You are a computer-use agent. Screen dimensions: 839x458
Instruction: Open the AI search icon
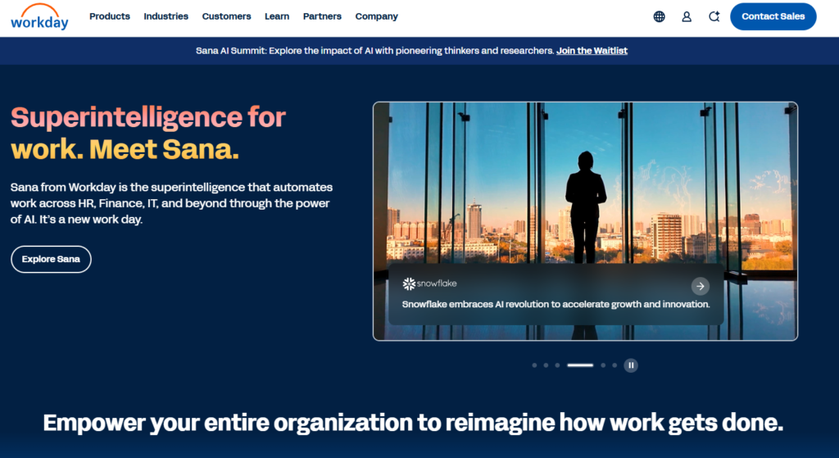[714, 16]
